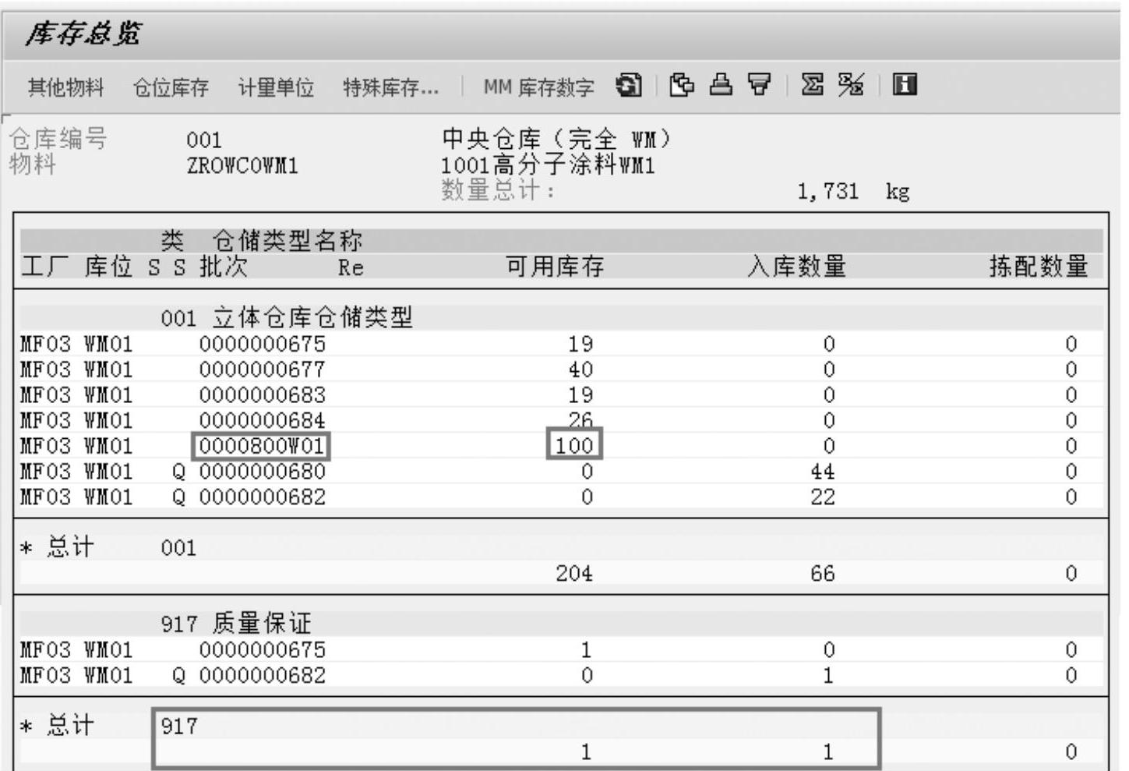Click total quantity 1,731

[x=827, y=192]
